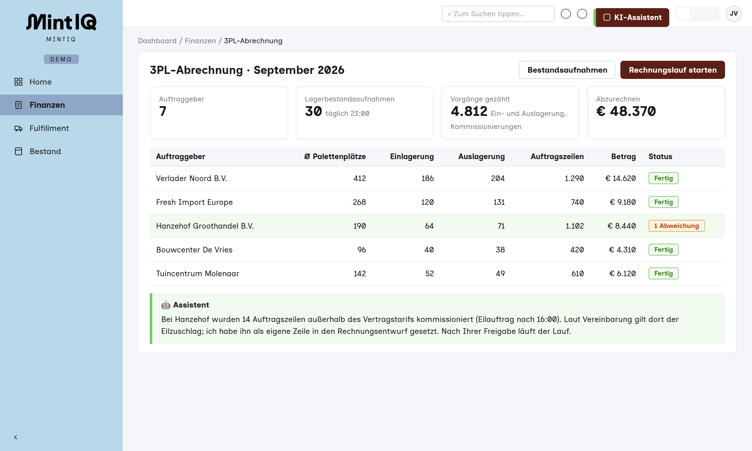Open the KI-Assistent panel
Image resolution: width=752 pixels, height=451 pixels.
tap(631, 18)
